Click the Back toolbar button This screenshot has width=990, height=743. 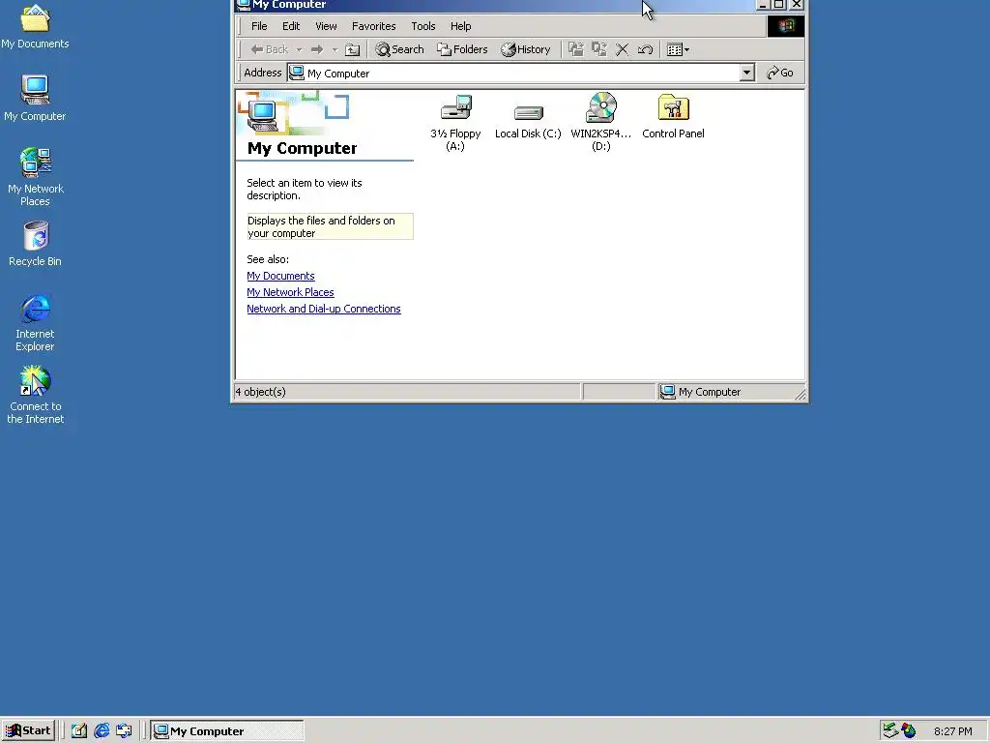tap(270, 49)
